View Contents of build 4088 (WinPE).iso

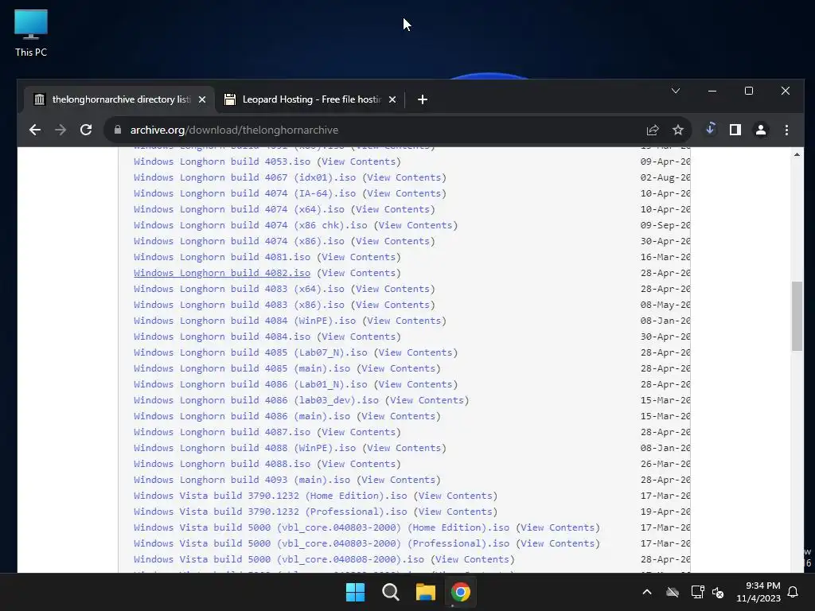(404, 448)
